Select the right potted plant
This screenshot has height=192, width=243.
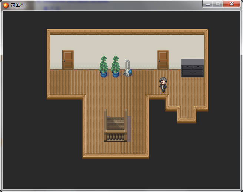click(116, 67)
